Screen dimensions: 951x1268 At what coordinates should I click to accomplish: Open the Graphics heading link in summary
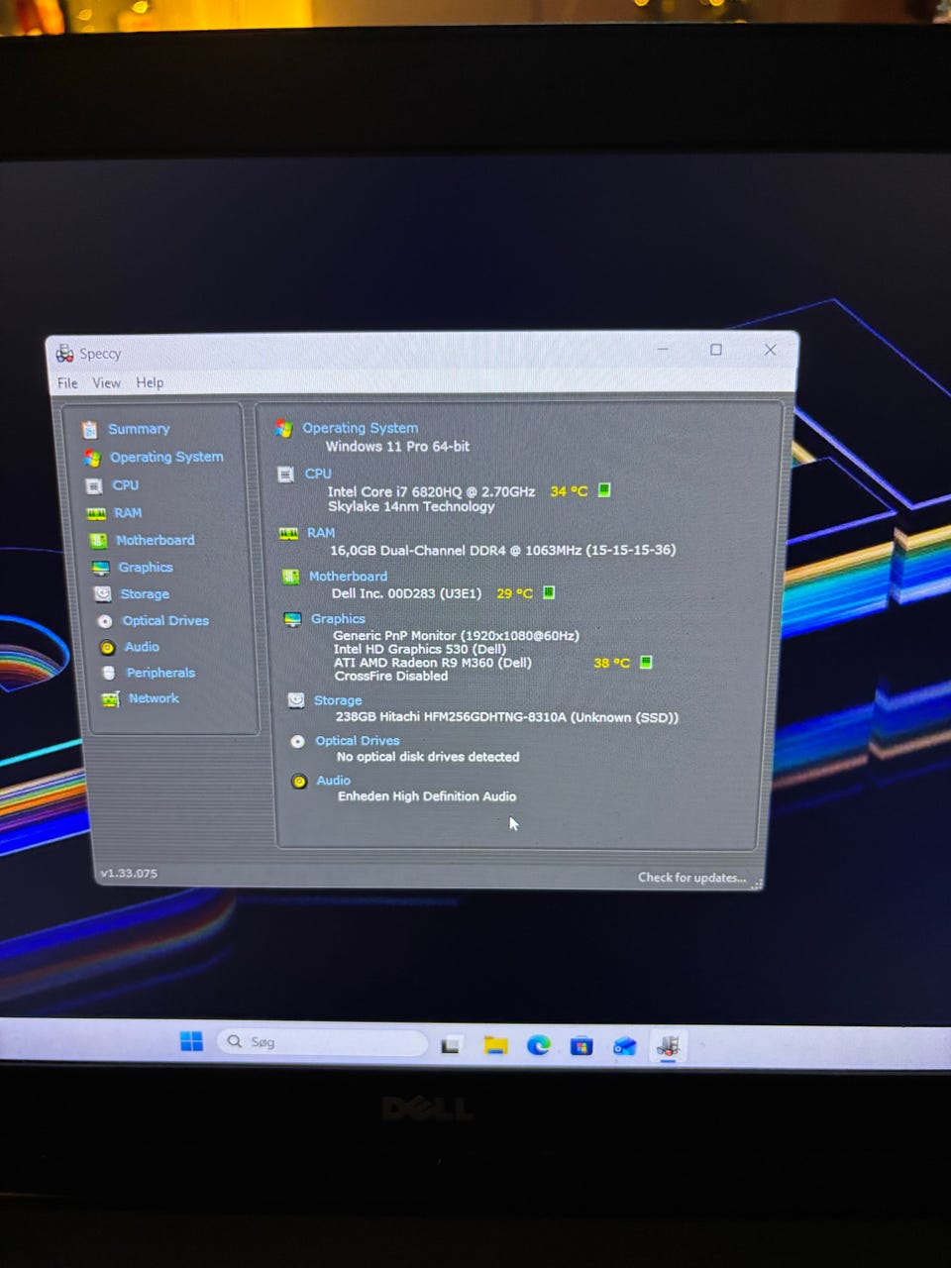point(338,619)
